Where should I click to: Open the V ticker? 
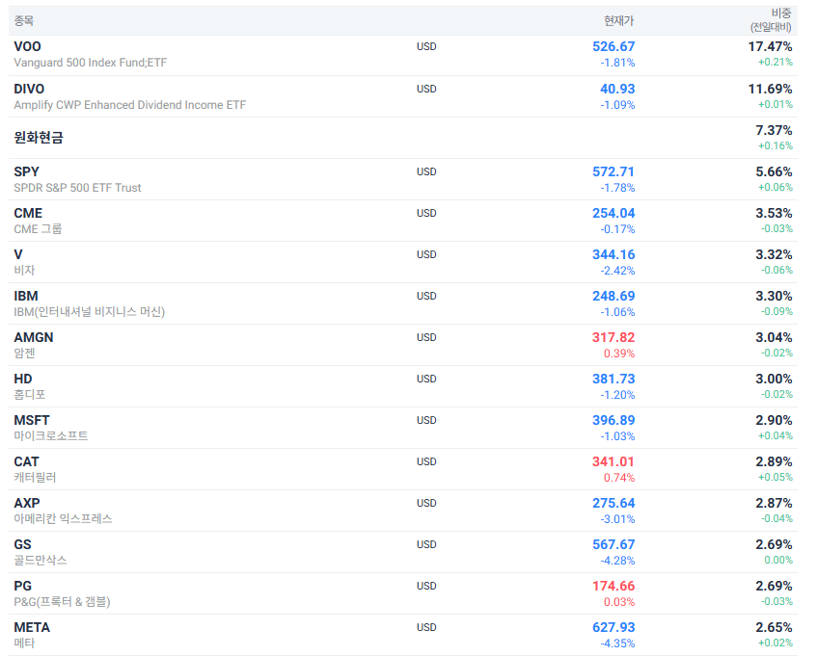click(x=18, y=255)
